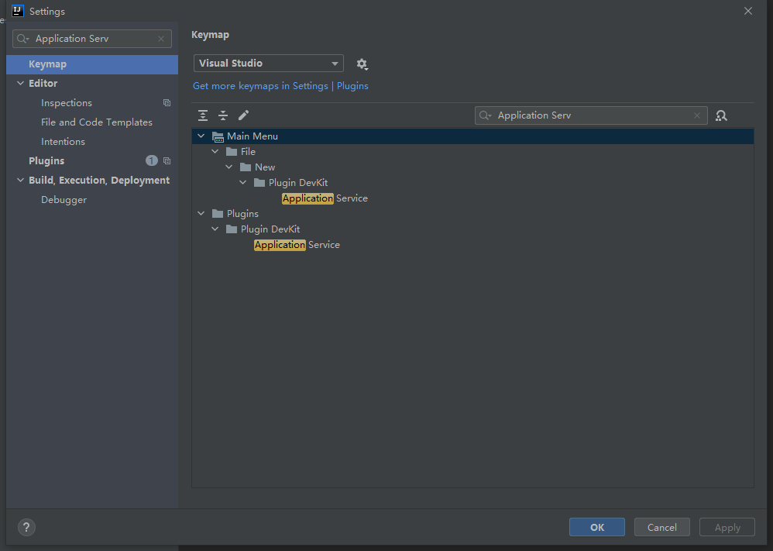The height and width of the screenshot is (551, 773).
Task: Select the New tree row label
Action: coord(265,167)
